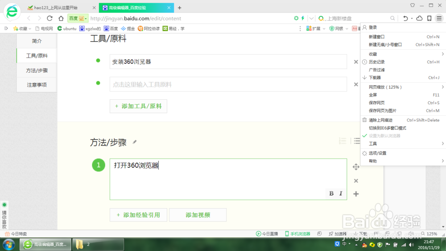
Task: Click 今日直播 in status bar
Action: point(267,234)
